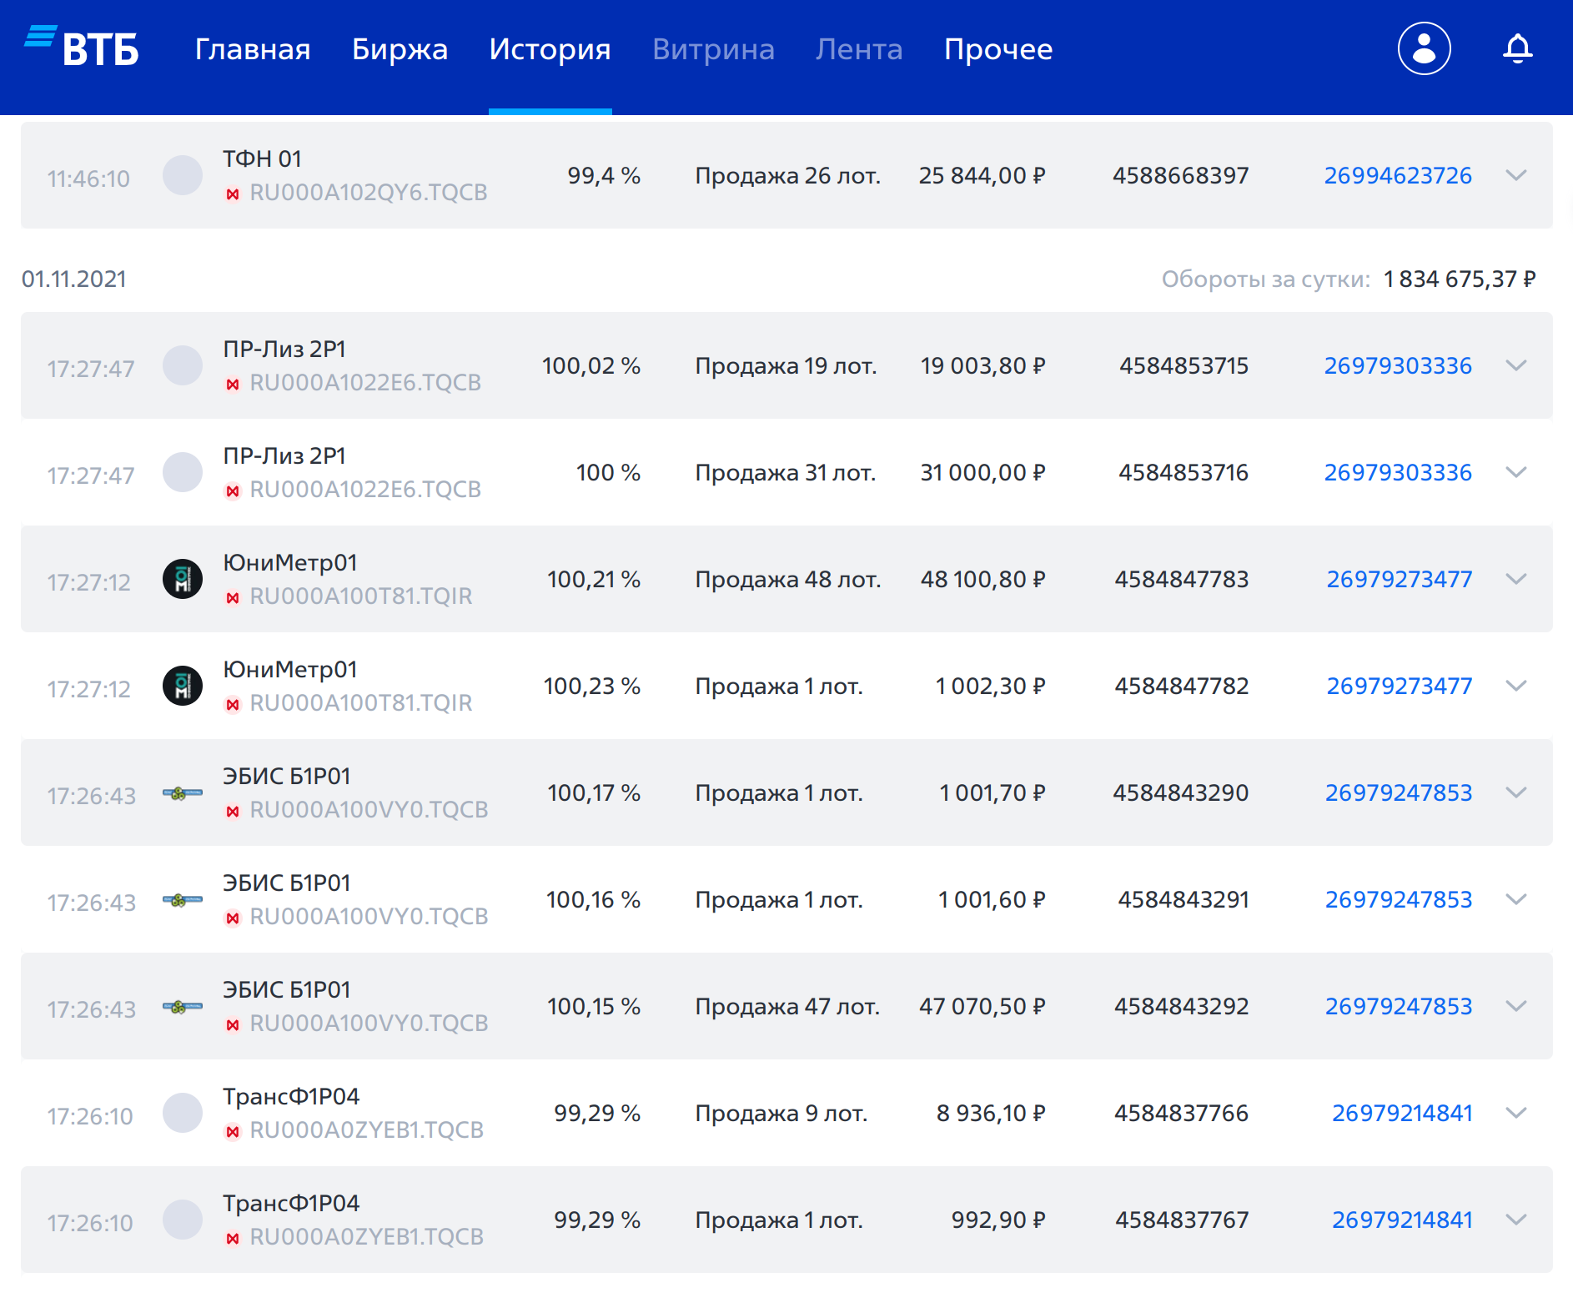This screenshot has width=1573, height=1313.
Task: Open order 26979273477 for 48 лот. sale
Action: (1400, 579)
